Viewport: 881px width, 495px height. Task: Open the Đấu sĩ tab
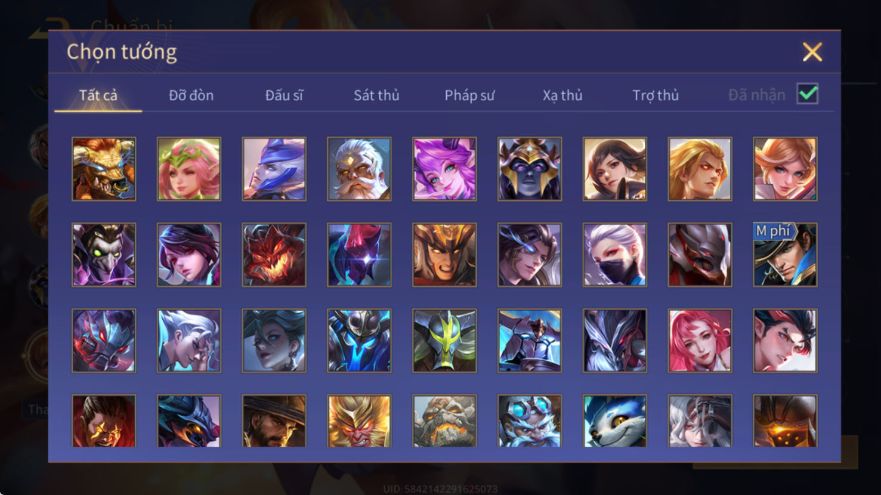[x=284, y=95]
